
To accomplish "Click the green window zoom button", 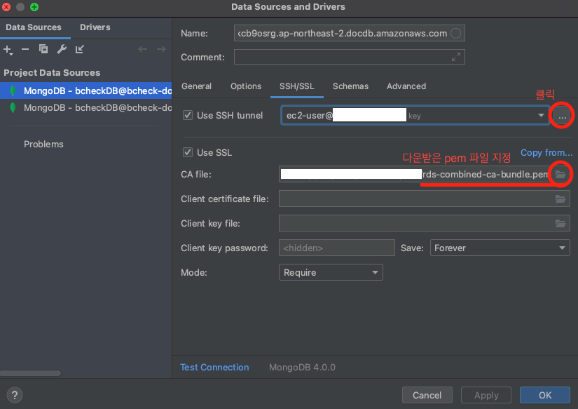I will click(x=34, y=7).
